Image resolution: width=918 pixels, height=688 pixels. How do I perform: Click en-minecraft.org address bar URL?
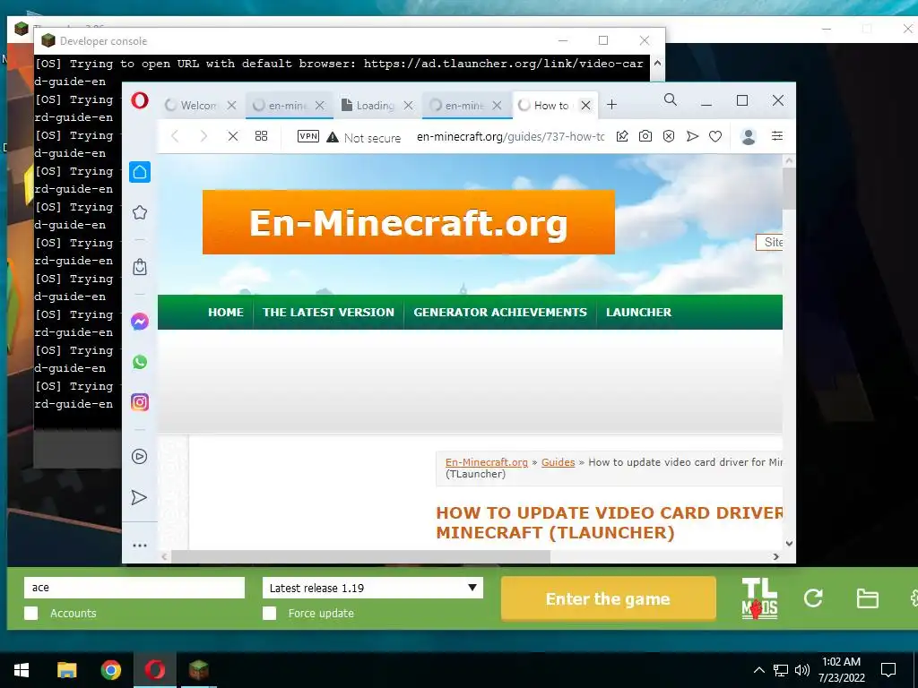(510, 136)
